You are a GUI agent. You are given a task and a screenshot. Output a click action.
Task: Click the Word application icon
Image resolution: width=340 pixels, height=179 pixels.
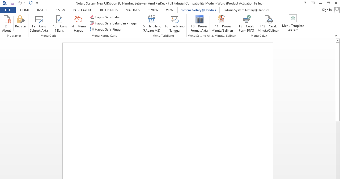(x=5, y=3)
